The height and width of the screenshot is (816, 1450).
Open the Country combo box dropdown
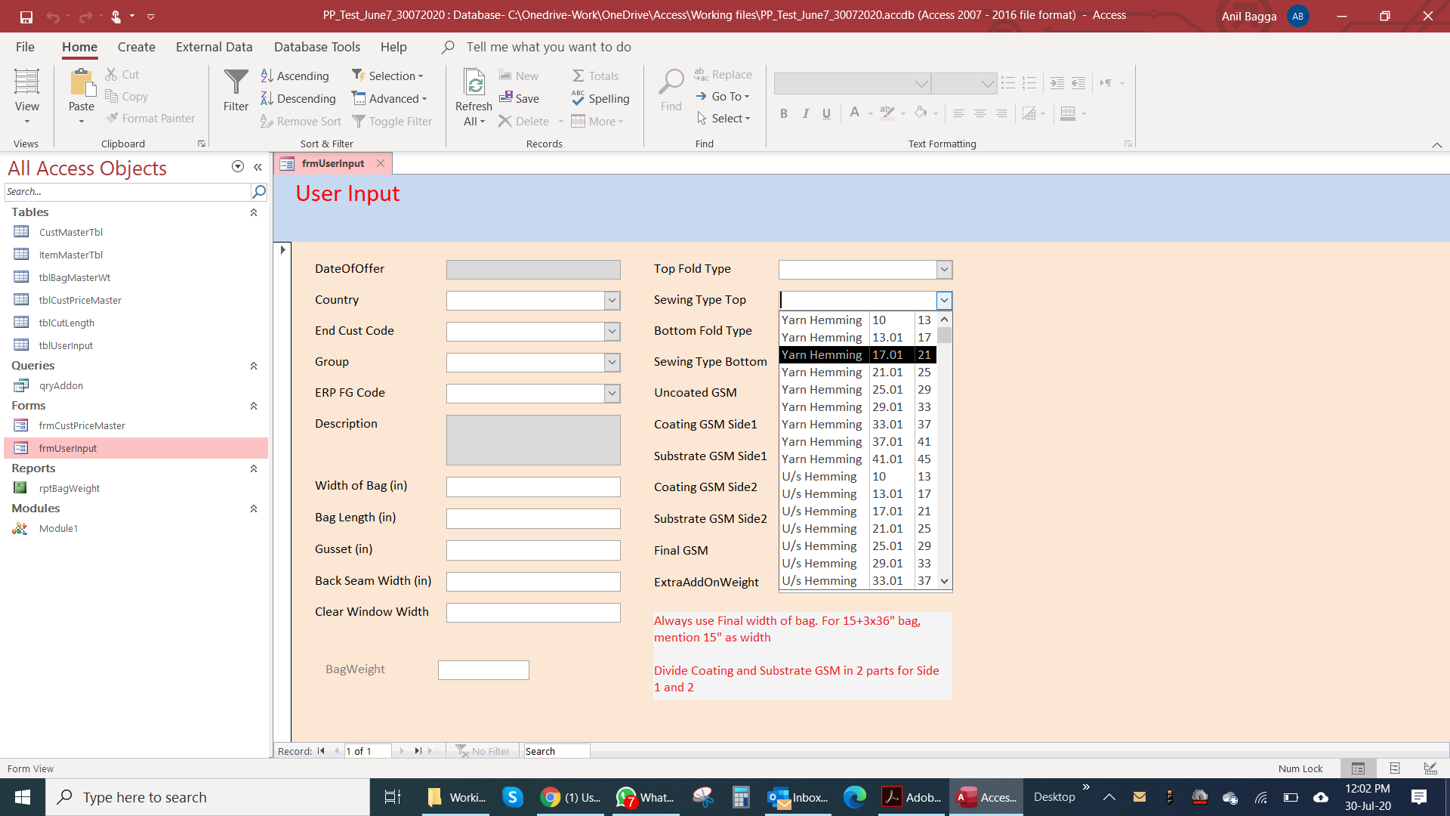point(612,301)
